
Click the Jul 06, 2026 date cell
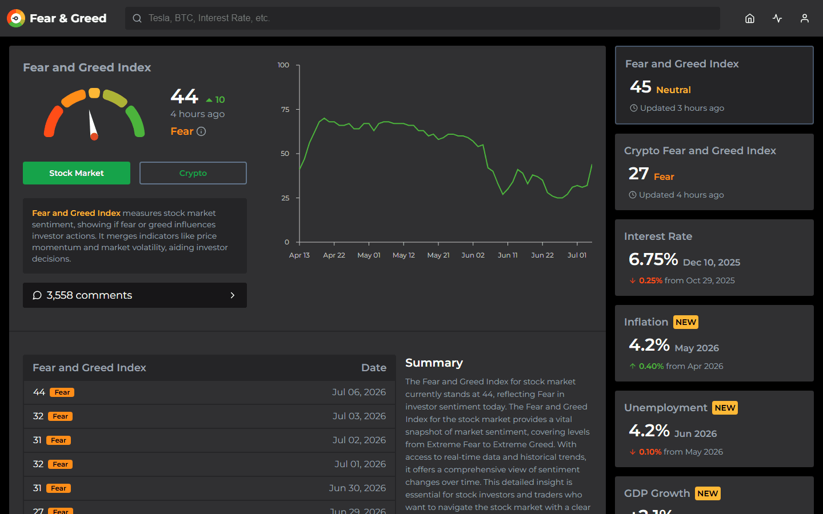tap(359, 392)
